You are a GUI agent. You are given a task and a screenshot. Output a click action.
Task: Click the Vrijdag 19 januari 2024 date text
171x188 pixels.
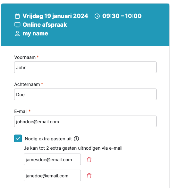(55, 16)
